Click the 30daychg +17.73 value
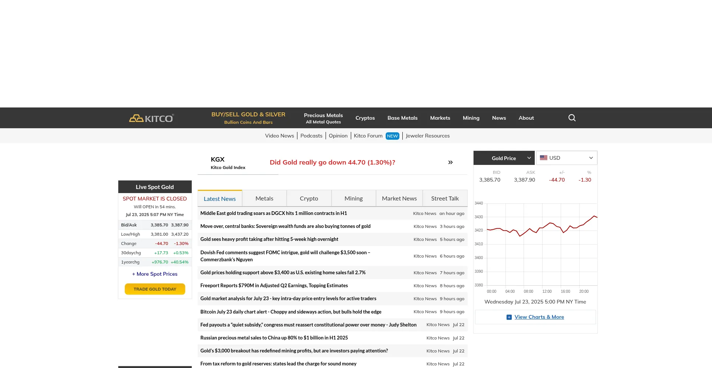This screenshot has height=368, width=712. point(161,253)
